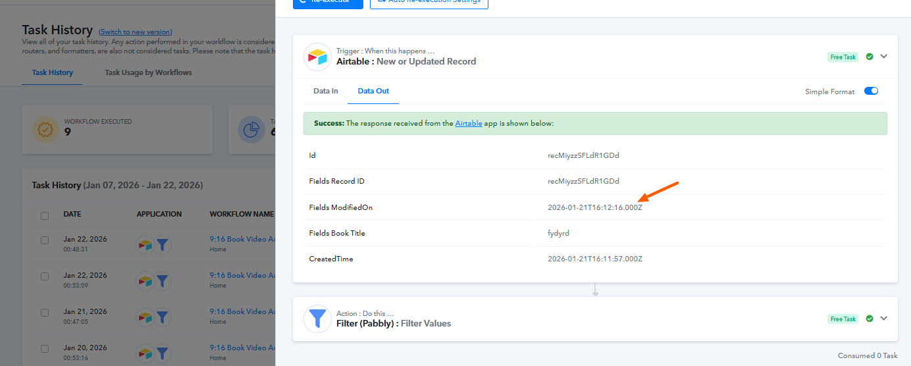Click Airtable icon in the 00:48:31 row
Viewport: 911px width, 366px height.
[145, 245]
